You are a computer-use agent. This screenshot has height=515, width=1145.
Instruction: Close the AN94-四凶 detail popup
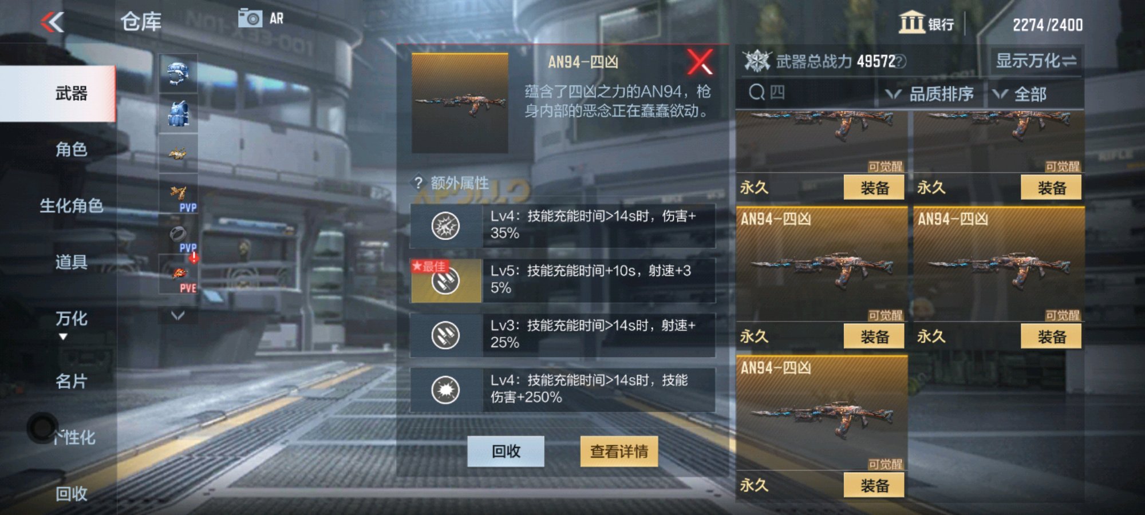coord(700,62)
